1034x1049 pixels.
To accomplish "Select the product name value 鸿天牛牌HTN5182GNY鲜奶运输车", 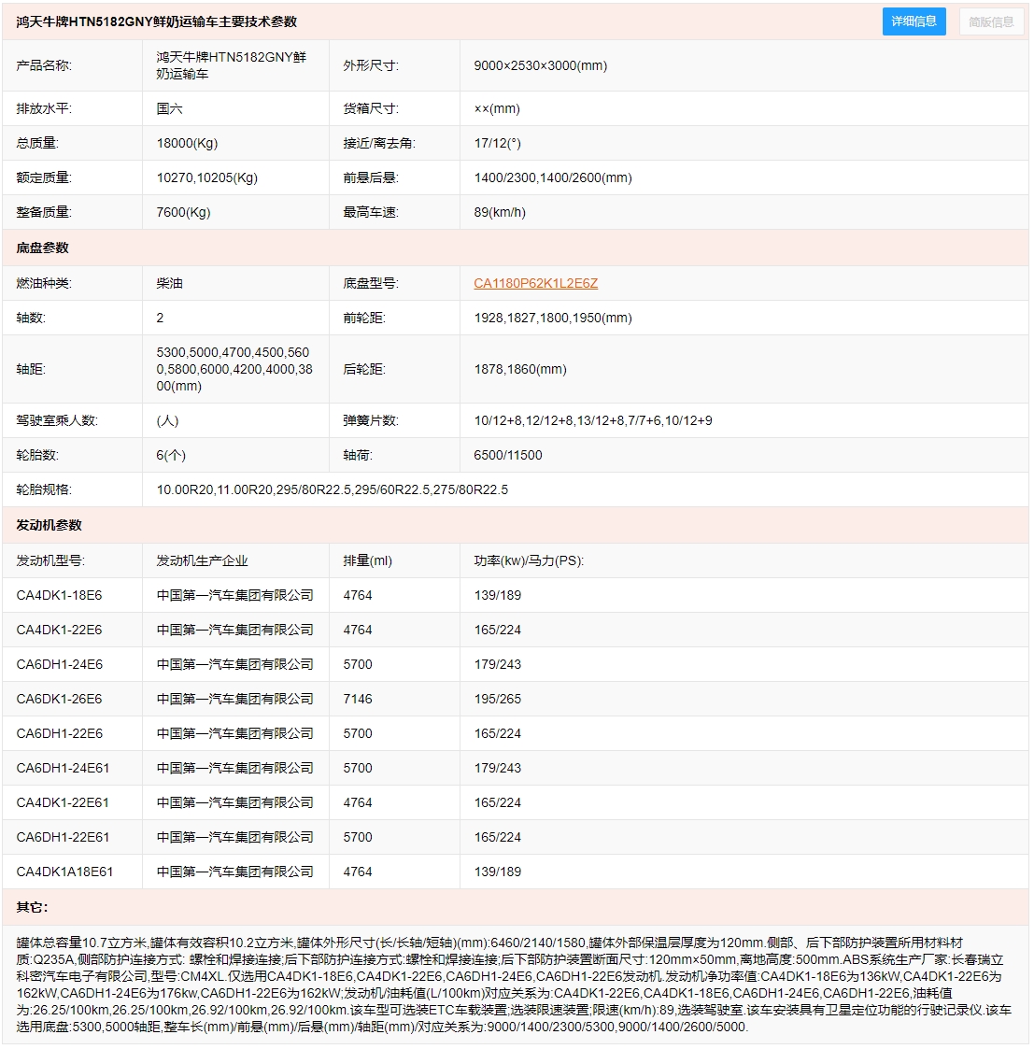I will 232,65.
